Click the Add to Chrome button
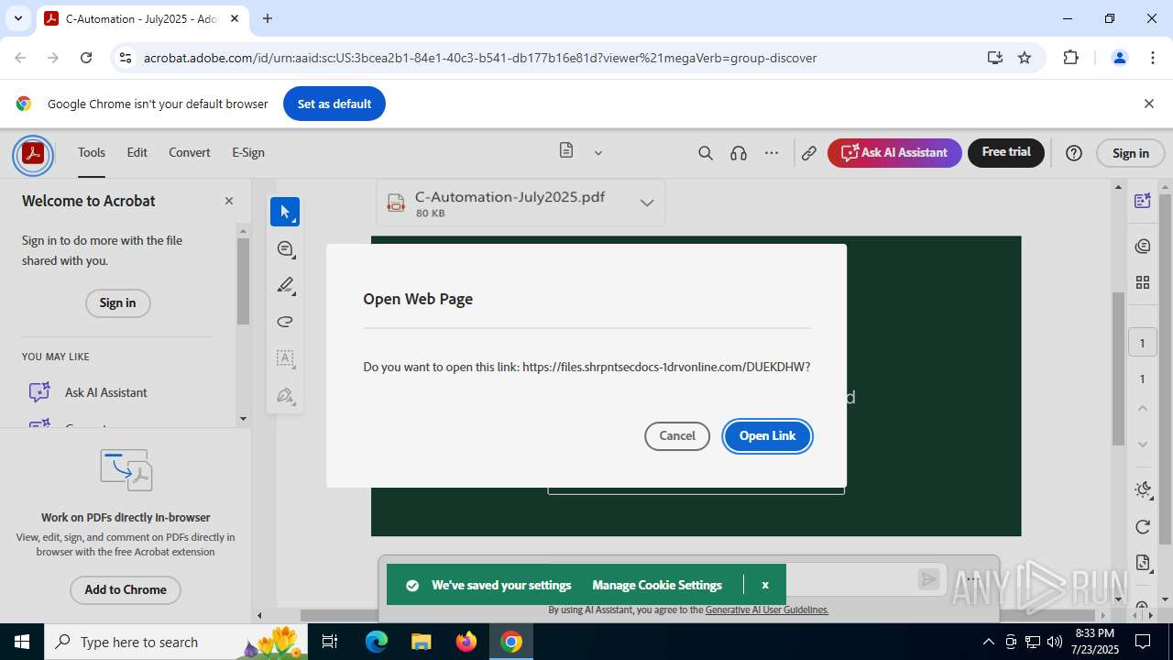The image size is (1173, 660). click(x=126, y=589)
